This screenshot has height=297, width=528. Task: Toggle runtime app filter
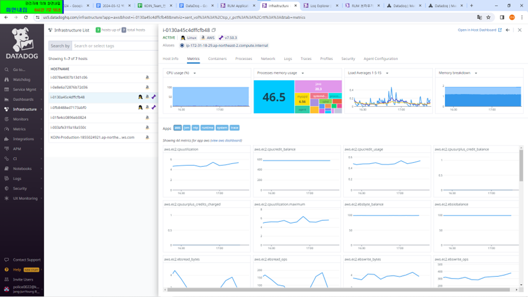(x=207, y=128)
